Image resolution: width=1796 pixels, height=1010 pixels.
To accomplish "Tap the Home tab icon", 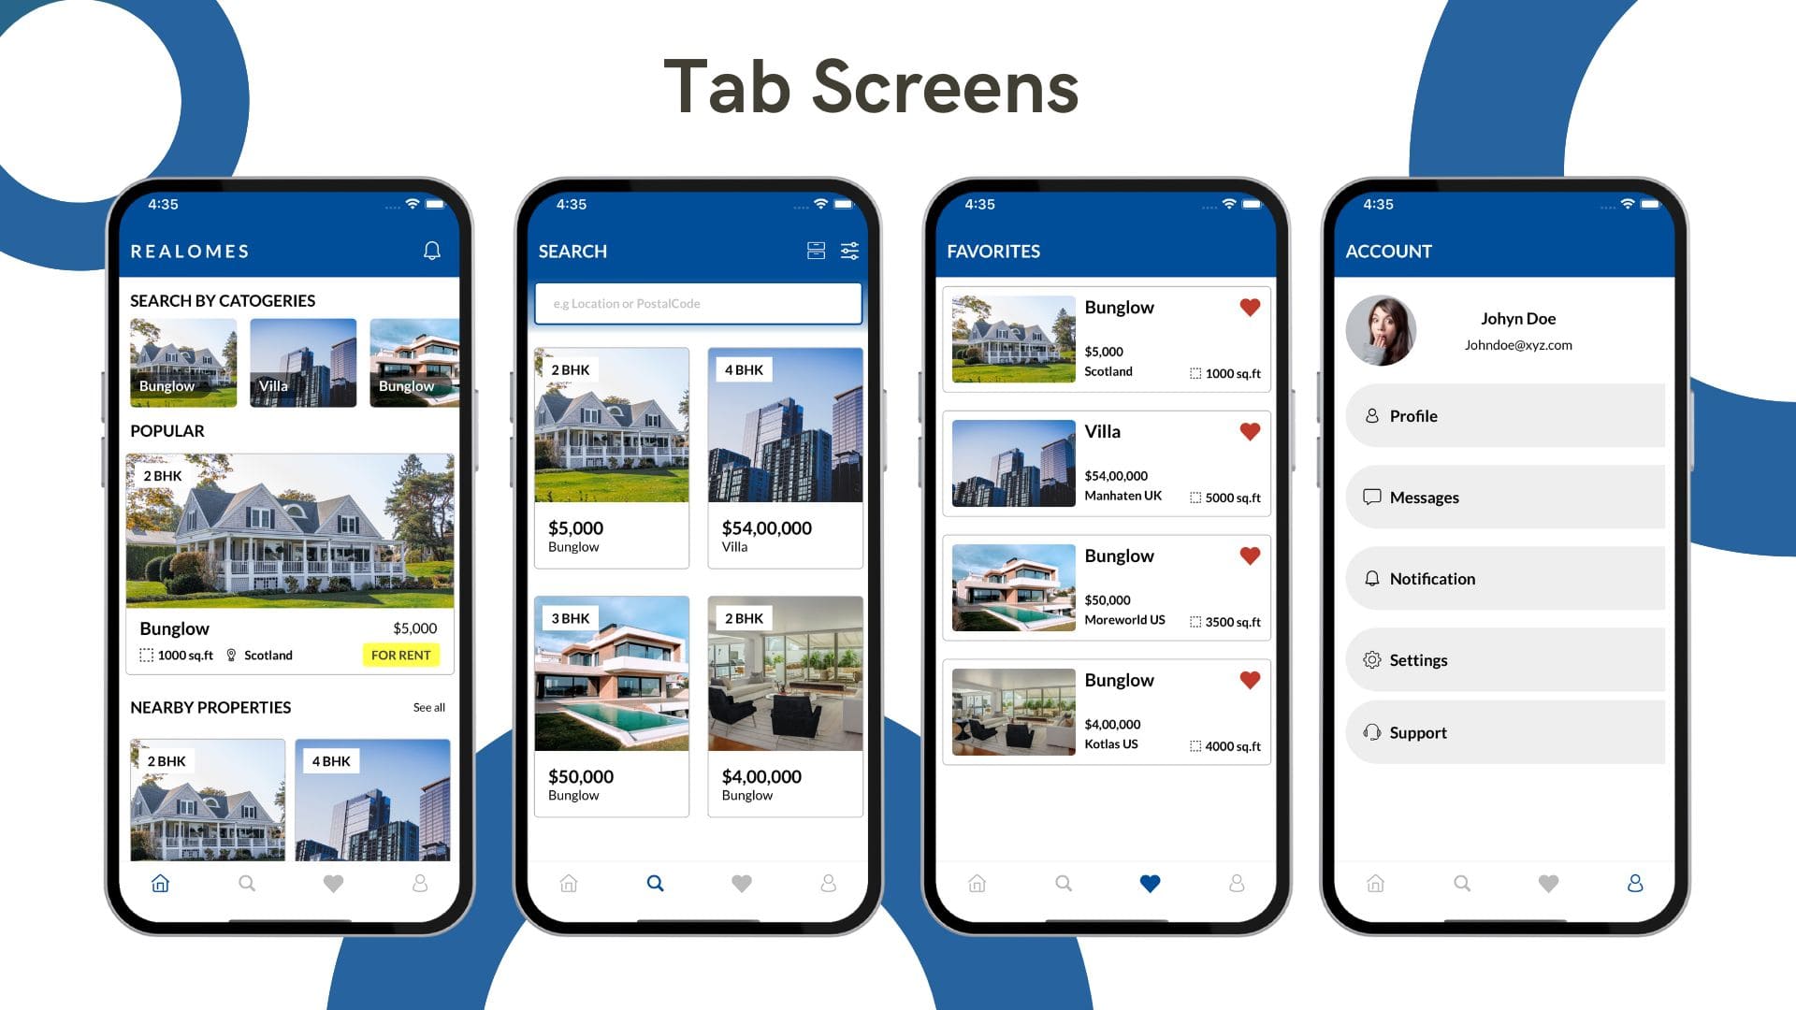I will click(x=158, y=883).
